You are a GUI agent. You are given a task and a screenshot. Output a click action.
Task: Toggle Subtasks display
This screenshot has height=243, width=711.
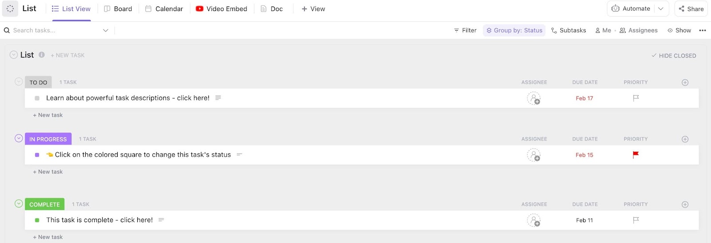point(568,31)
